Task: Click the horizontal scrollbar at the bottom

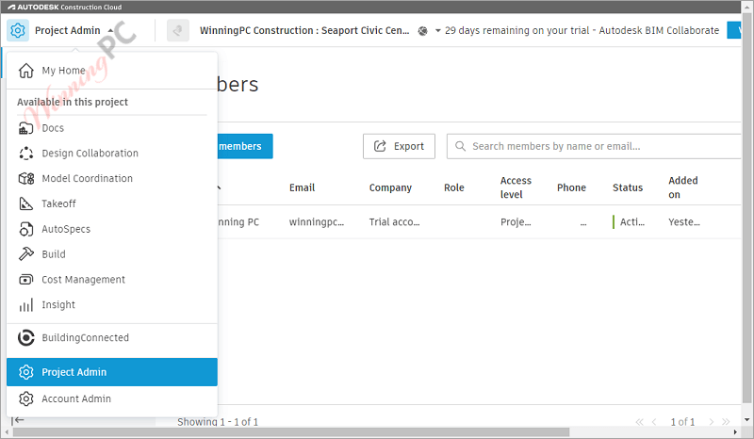Action: point(291,432)
